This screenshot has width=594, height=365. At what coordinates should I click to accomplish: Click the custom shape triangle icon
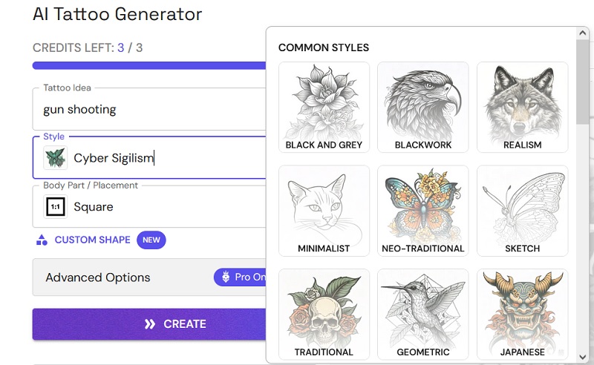(x=42, y=240)
